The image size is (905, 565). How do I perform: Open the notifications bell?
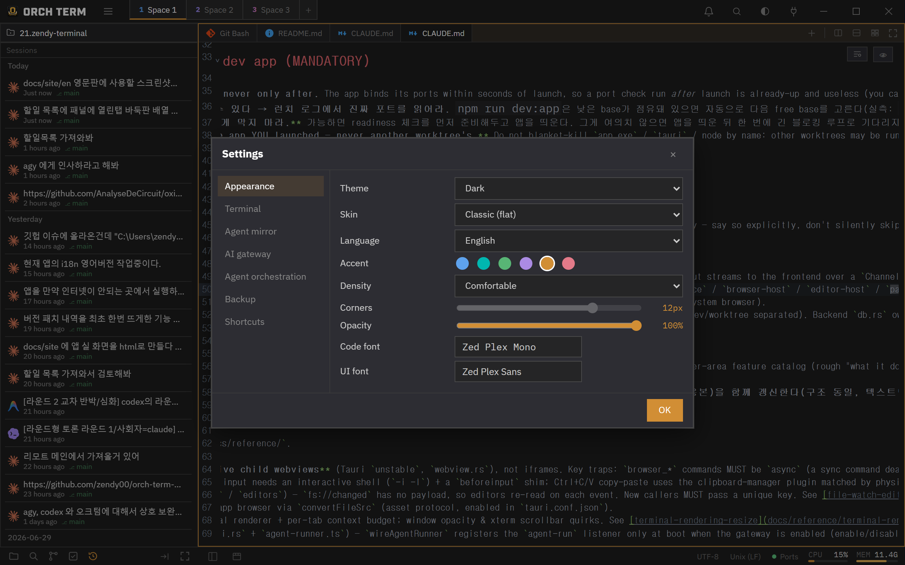click(x=709, y=12)
